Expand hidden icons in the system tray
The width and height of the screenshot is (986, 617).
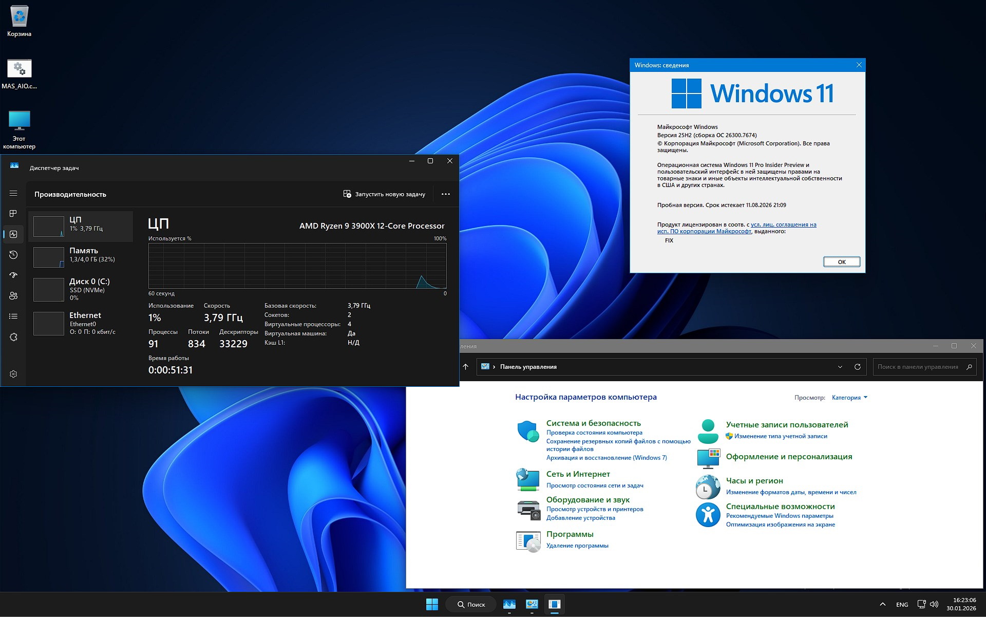[x=882, y=604]
